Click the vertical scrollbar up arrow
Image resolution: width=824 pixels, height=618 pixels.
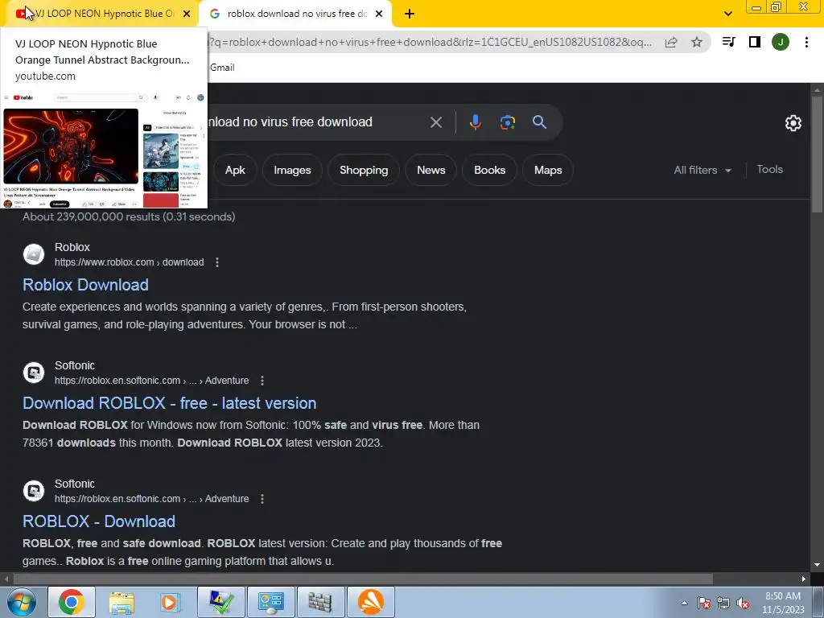817,89
